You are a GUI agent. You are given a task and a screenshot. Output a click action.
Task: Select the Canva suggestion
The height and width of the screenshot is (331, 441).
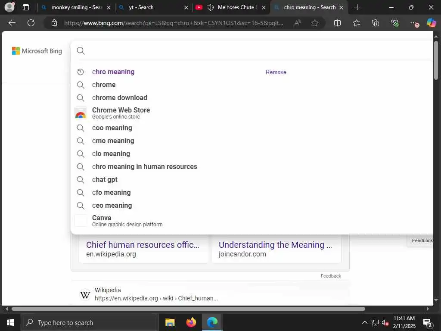tap(127, 221)
